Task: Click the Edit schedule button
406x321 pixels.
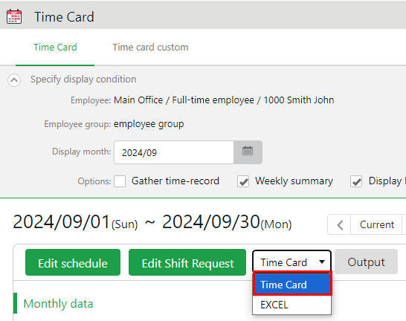Action: tap(73, 262)
